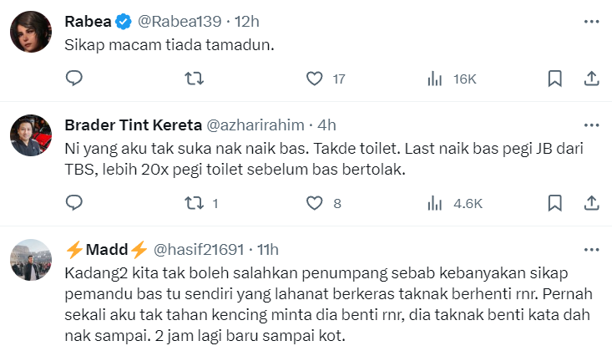Open the @hasif21691 handle link
Screen dimensions: 612x356
pyautogui.click(x=200, y=249)
